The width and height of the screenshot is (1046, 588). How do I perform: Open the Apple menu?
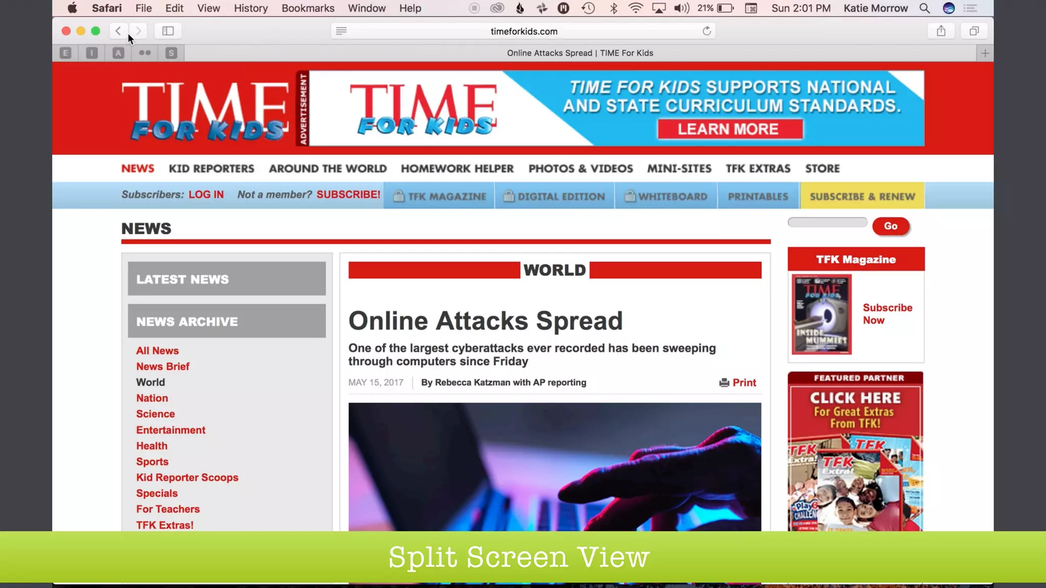[x=73, y=8]
